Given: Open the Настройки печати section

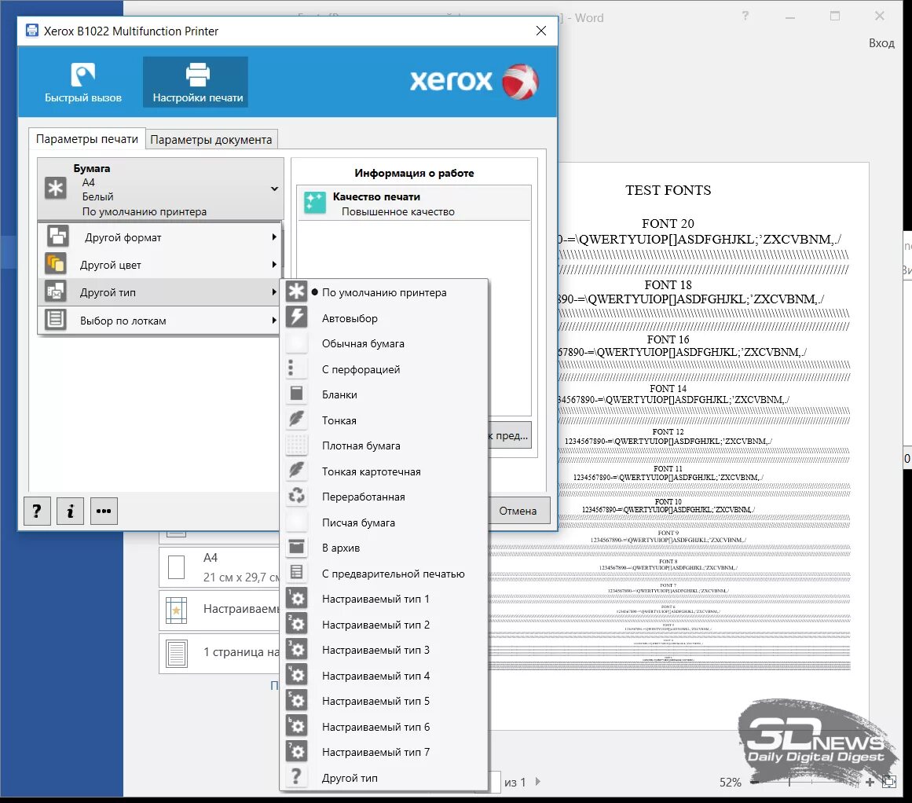Looking at the screenshot, I should click(x=197, y=82).
